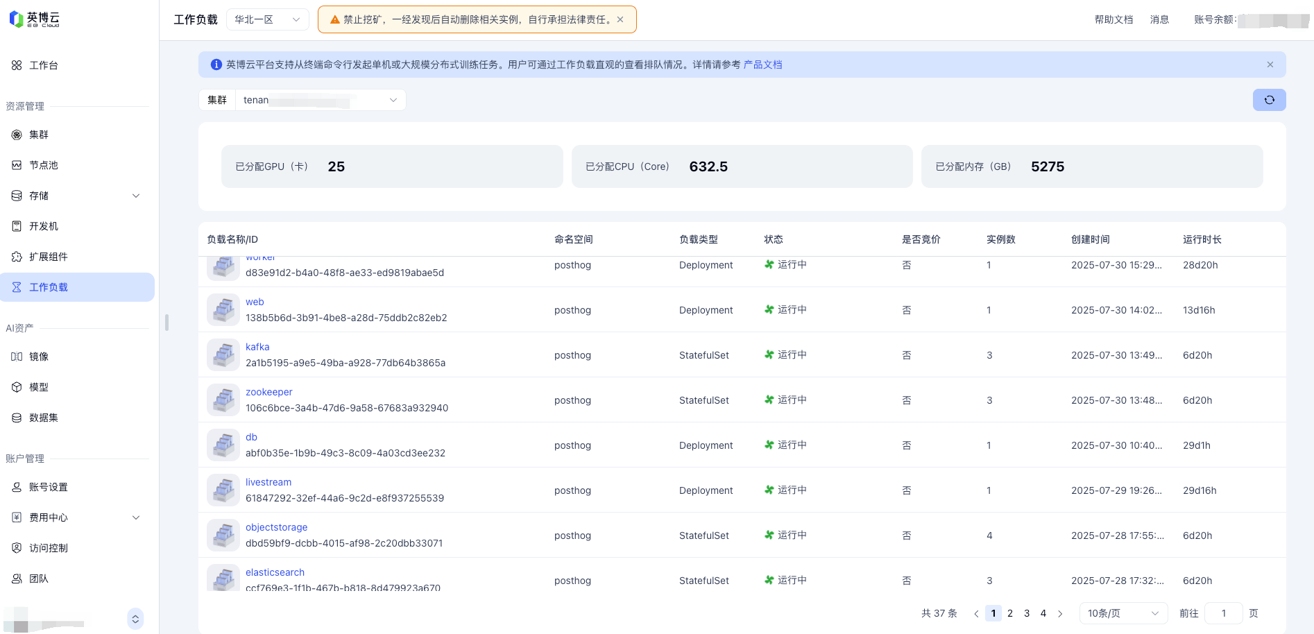Open 团队 team icon in sidebar

click(17, 579)
